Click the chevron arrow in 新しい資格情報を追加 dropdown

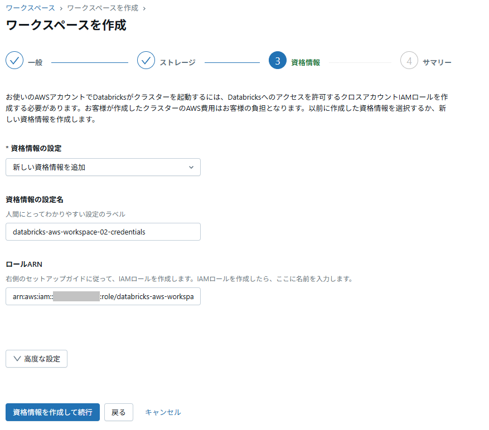191,167
